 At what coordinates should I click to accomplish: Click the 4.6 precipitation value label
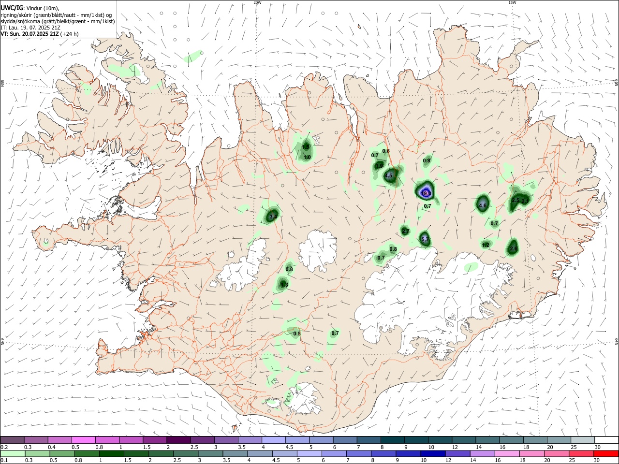482,206
